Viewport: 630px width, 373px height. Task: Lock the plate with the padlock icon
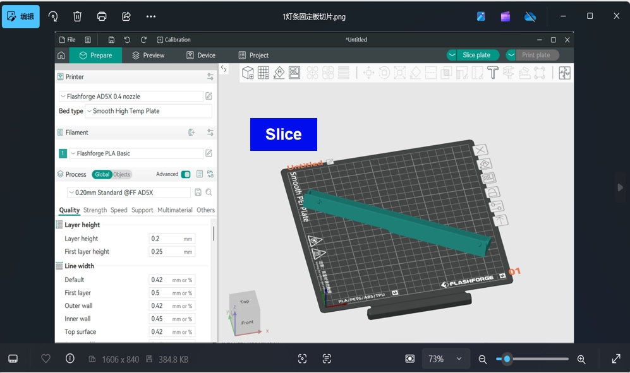(494, 192)
